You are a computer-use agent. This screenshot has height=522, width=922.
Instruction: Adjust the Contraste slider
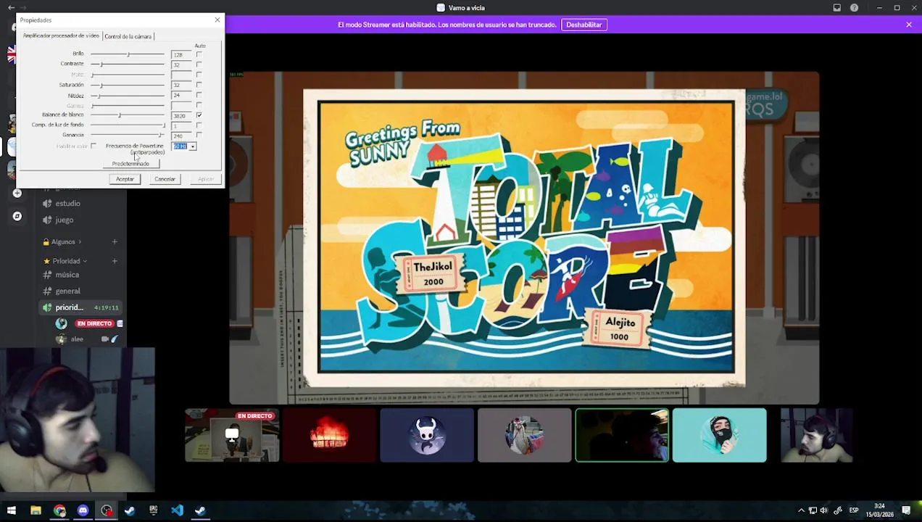click(128, 65)
